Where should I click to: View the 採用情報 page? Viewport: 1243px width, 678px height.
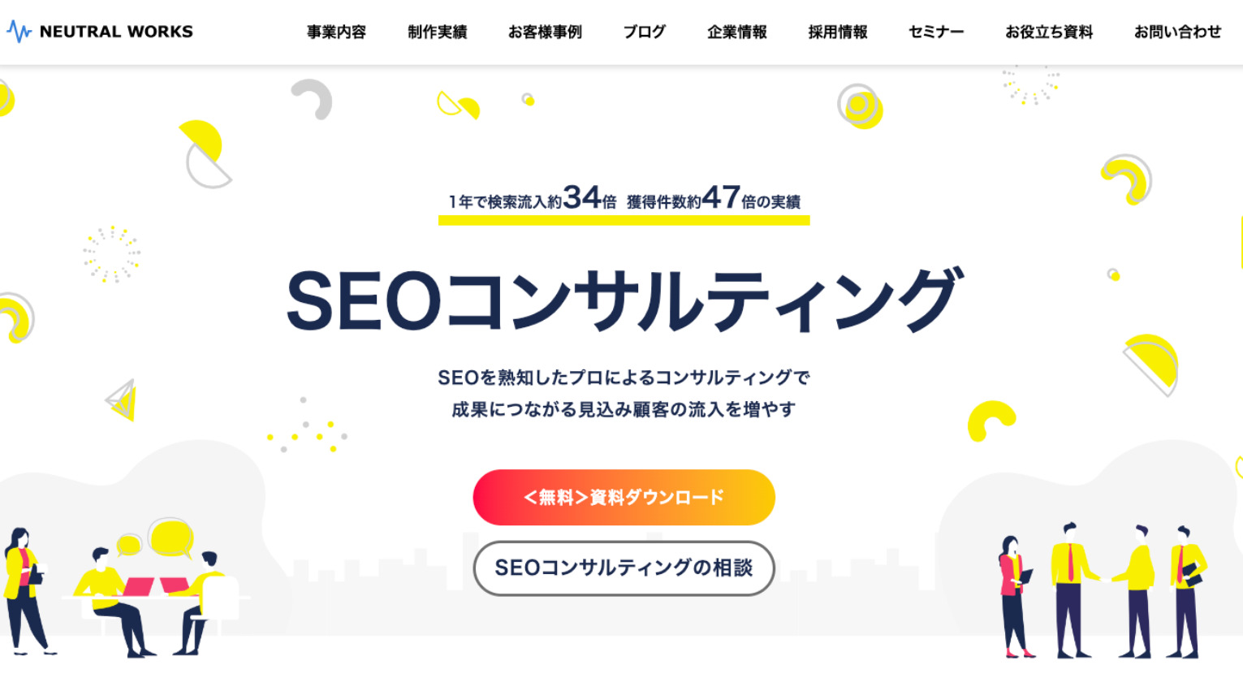click(x=837, y=32)
